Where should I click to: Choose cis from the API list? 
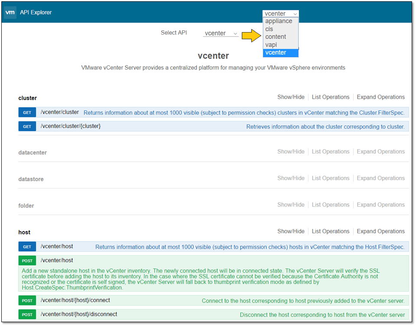pyautogui.click(x=280, y=29)
